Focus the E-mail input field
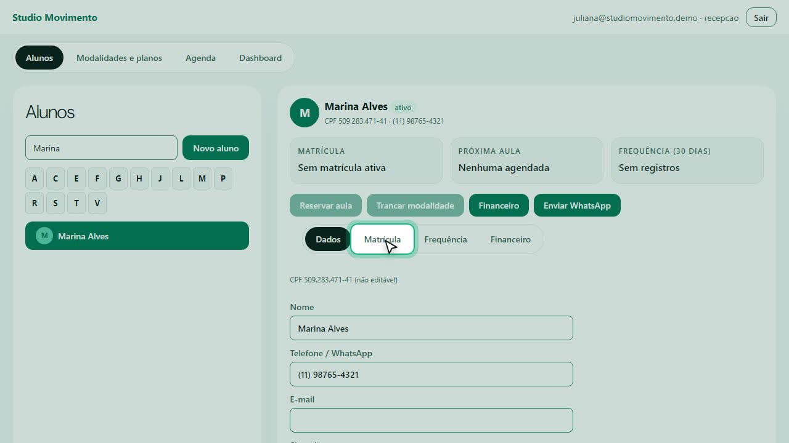The width and height of the screenshot is (789, 443). click(431, 420)
